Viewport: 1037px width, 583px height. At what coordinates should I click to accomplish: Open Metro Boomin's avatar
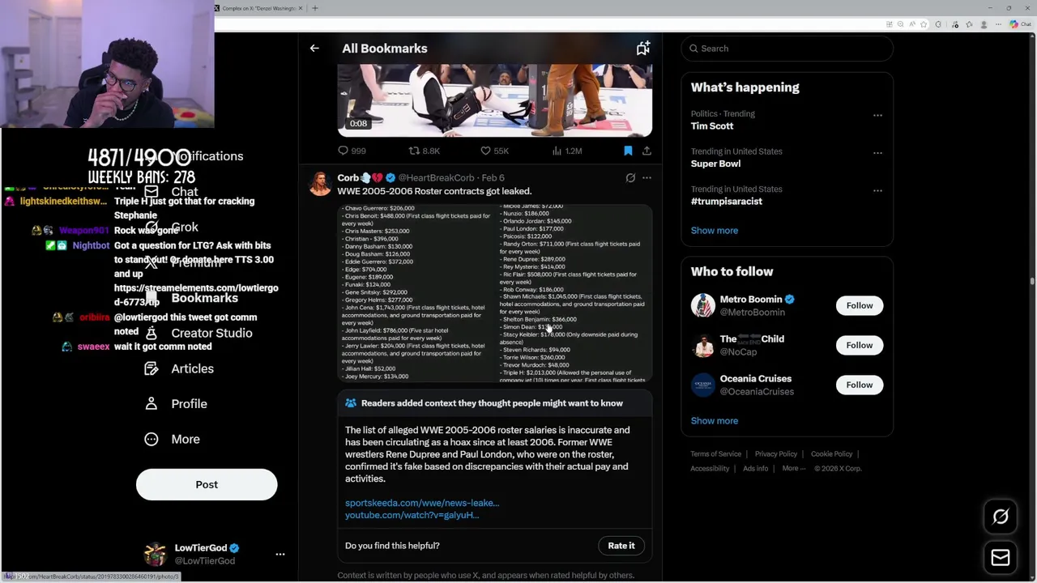(702, 305)
